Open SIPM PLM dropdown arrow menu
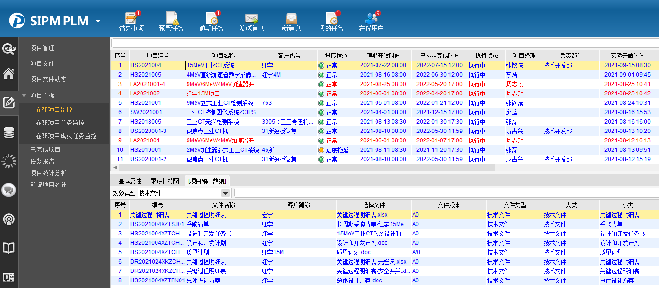This screenshot has height=288, width=659. pyautogui.click(x=98, y=21)
